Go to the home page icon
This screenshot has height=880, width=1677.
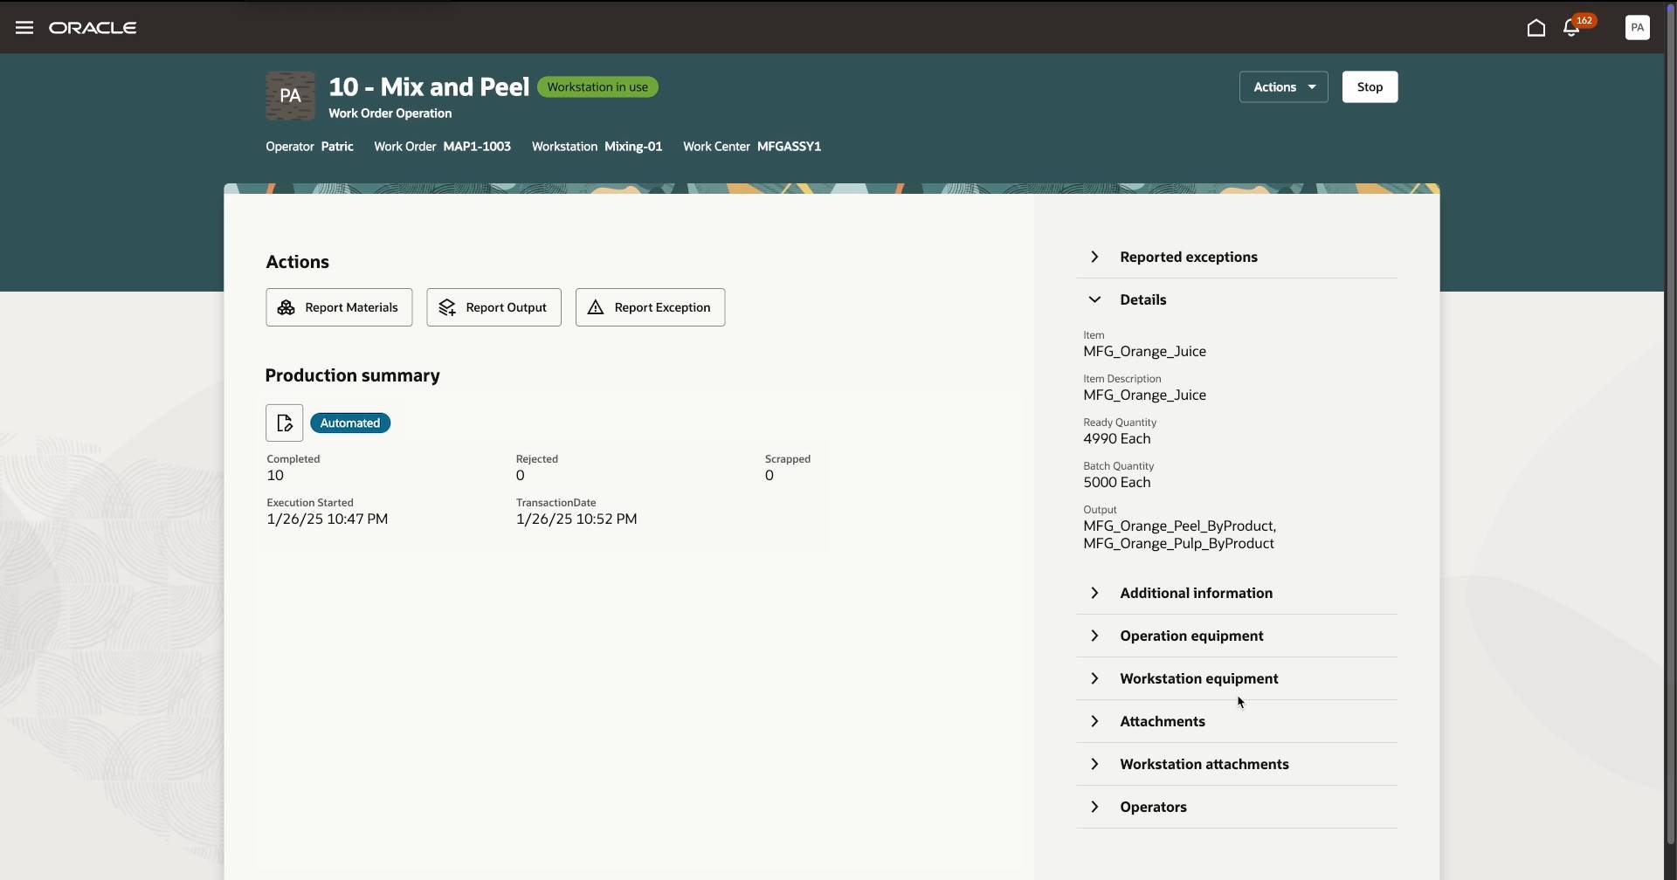coord(1536,28)
